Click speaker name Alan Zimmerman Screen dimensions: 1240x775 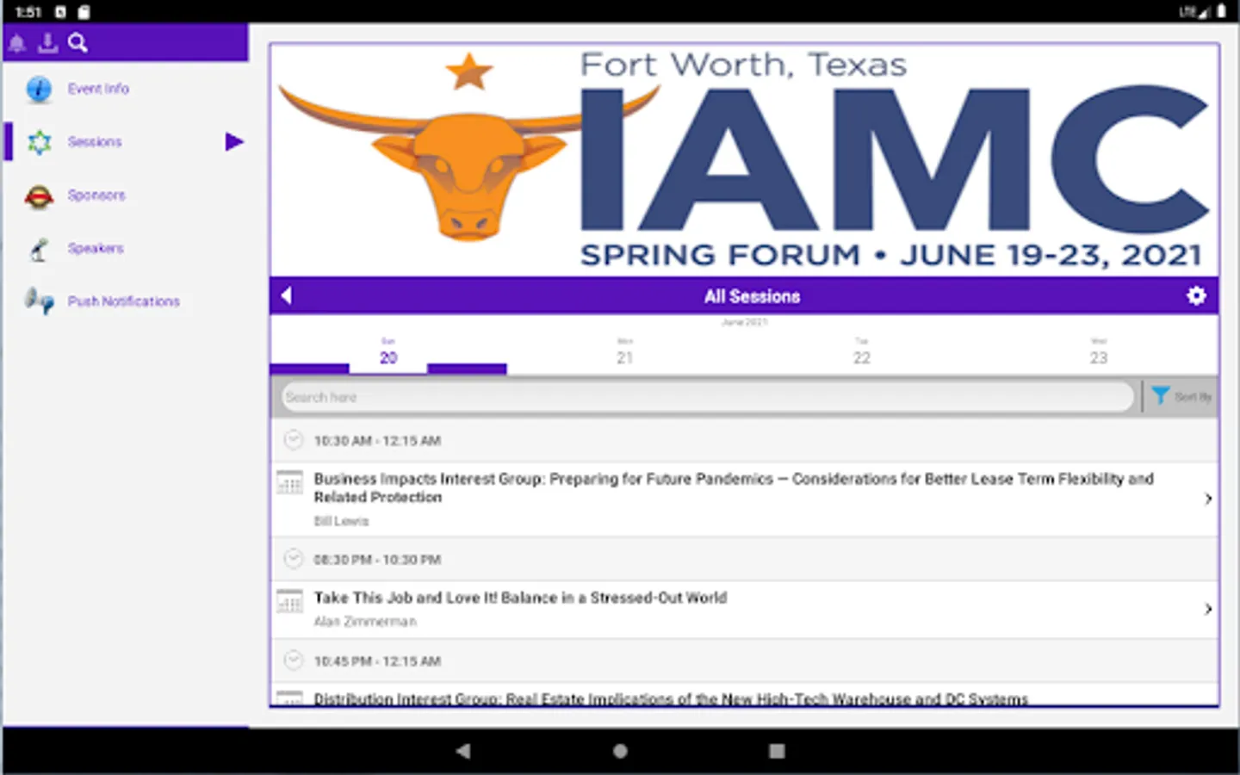click(x=365, y=622)
